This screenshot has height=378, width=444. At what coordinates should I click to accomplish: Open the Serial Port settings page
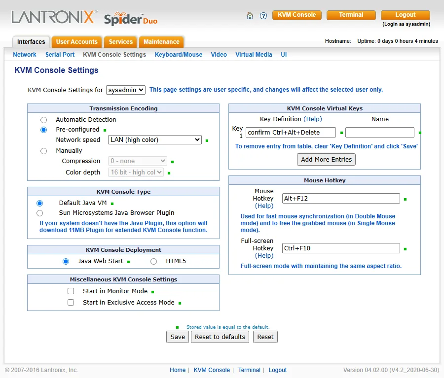tap(60, 55)
